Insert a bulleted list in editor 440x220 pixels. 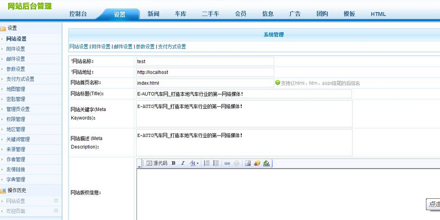tap(216, 163)
